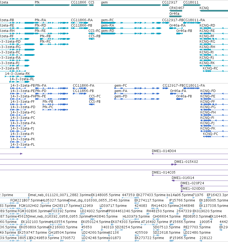Open protein KCNQ-PK

click(x=208, y=129)
